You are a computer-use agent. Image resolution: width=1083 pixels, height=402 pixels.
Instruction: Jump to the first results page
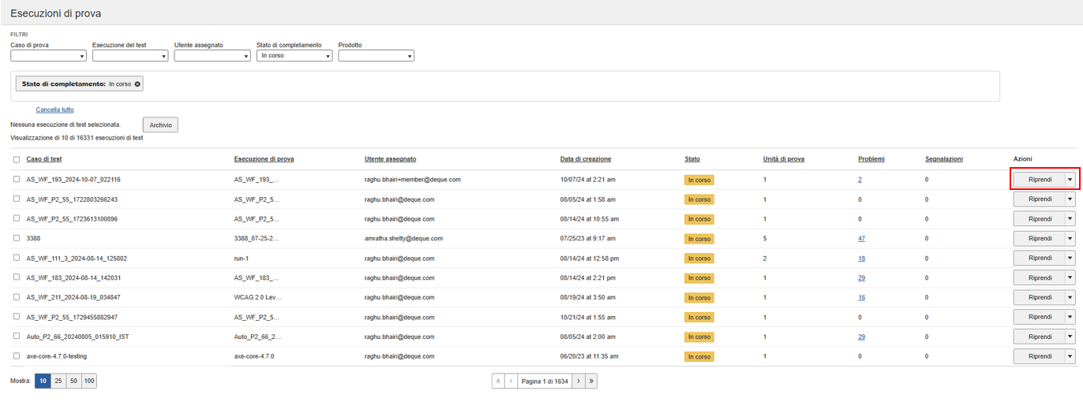point(497,381)
